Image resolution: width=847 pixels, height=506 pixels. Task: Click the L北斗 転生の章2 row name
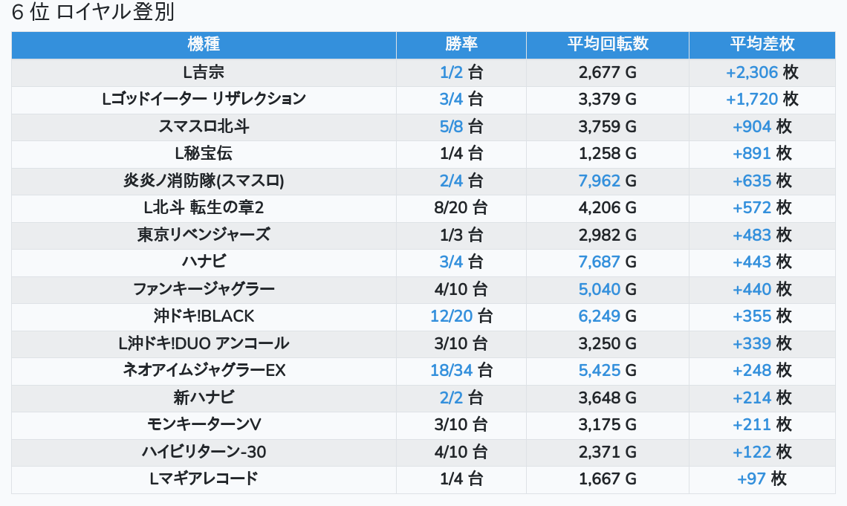tap(204, 207)
